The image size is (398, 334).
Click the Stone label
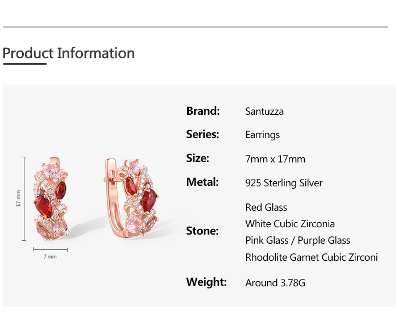click(x=202, y=231)
